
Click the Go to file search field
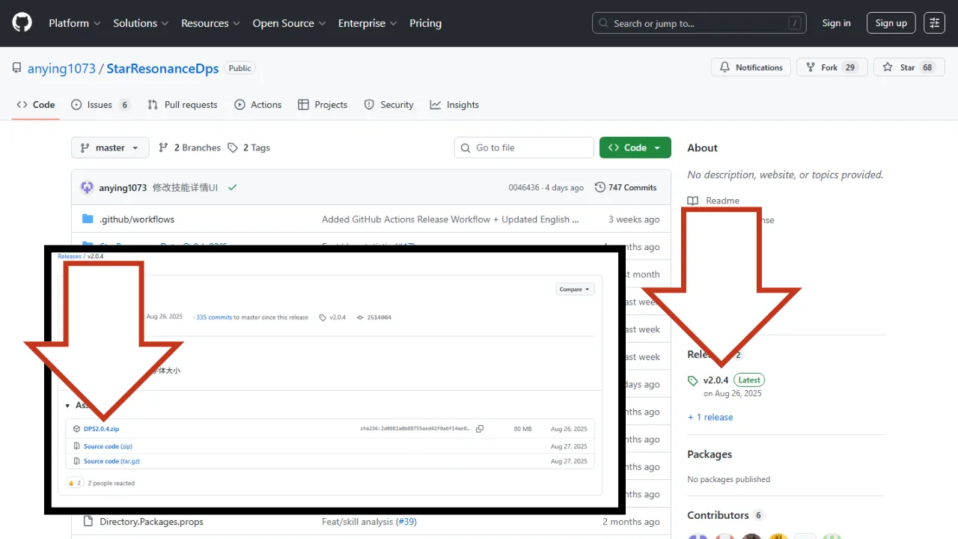click(524, 147)
